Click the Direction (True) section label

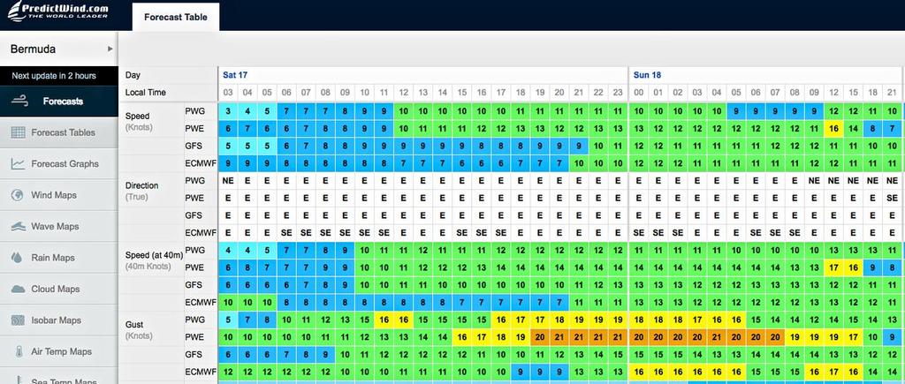point(142,191)
